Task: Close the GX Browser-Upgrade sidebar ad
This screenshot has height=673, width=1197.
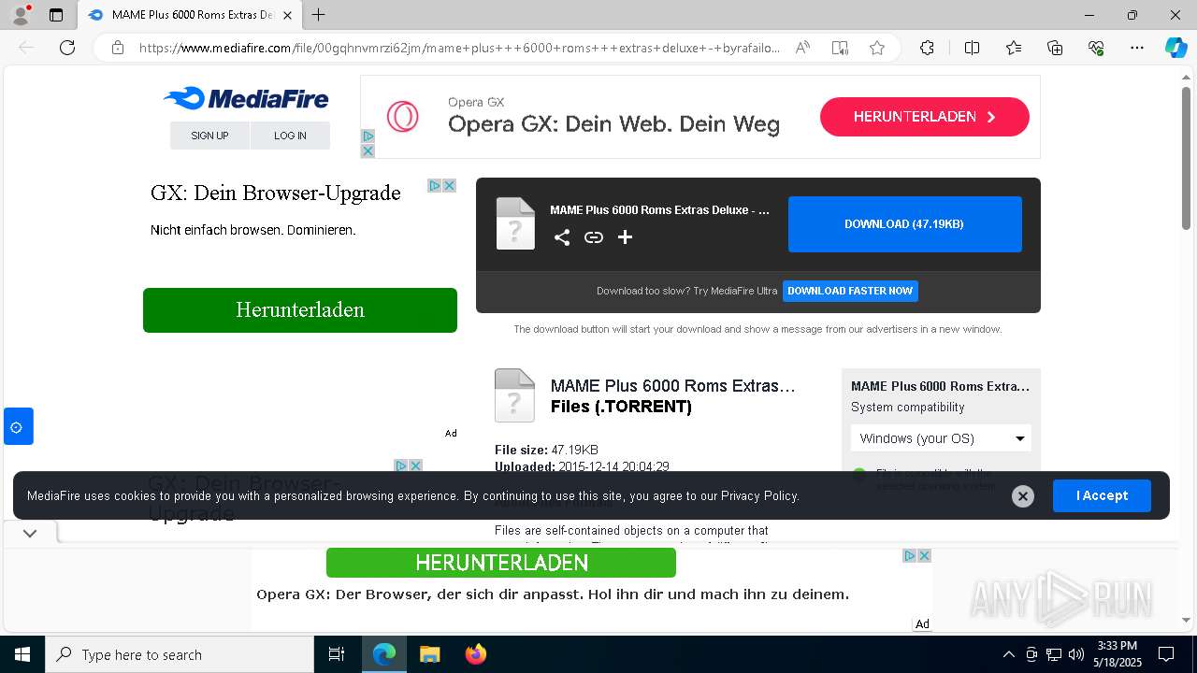Action: tap(449, 186)
